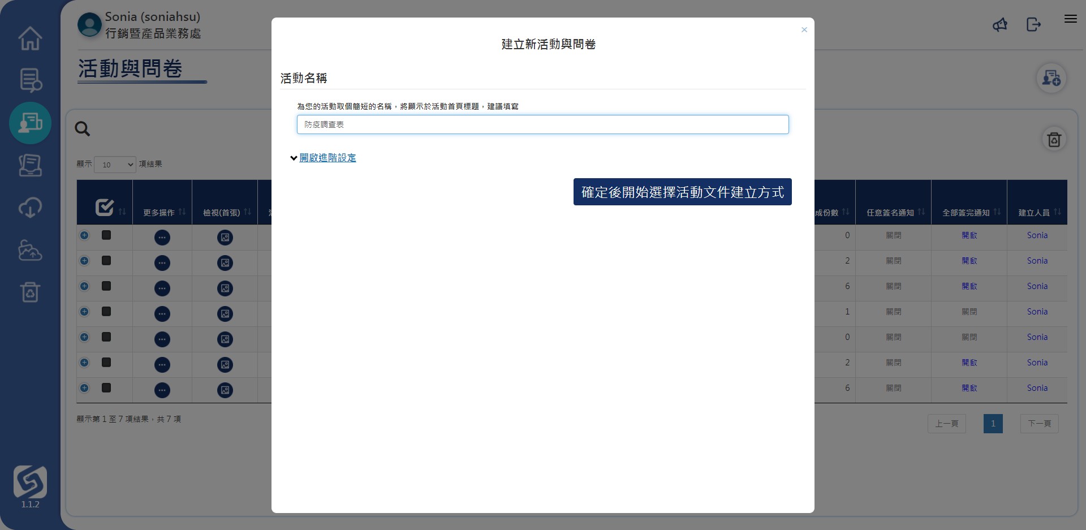Open the hamburger menu at top right
This screenshot has width=1086, height=530.
point(1070,19)
